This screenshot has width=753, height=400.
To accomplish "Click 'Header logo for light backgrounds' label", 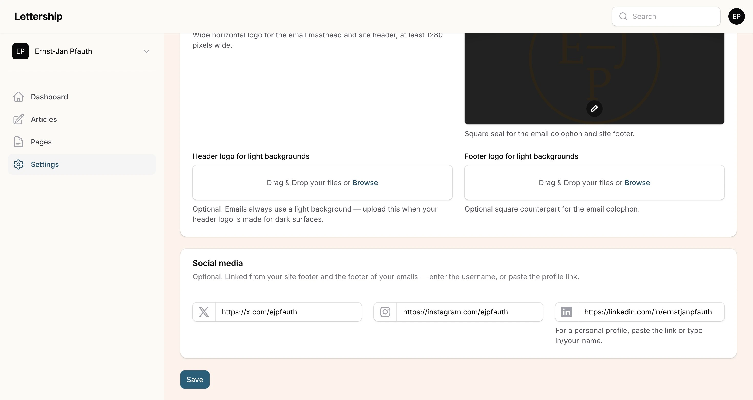I will coord(251,156).
